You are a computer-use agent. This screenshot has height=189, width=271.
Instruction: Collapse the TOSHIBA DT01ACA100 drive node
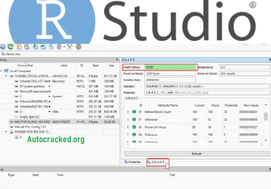[x=6, y=76]
